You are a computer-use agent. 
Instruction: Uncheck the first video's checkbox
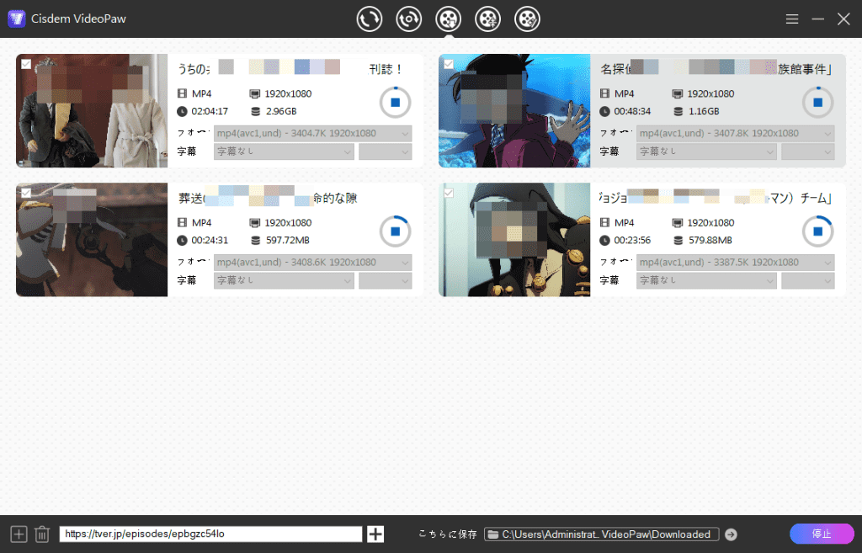click(26, 64)
